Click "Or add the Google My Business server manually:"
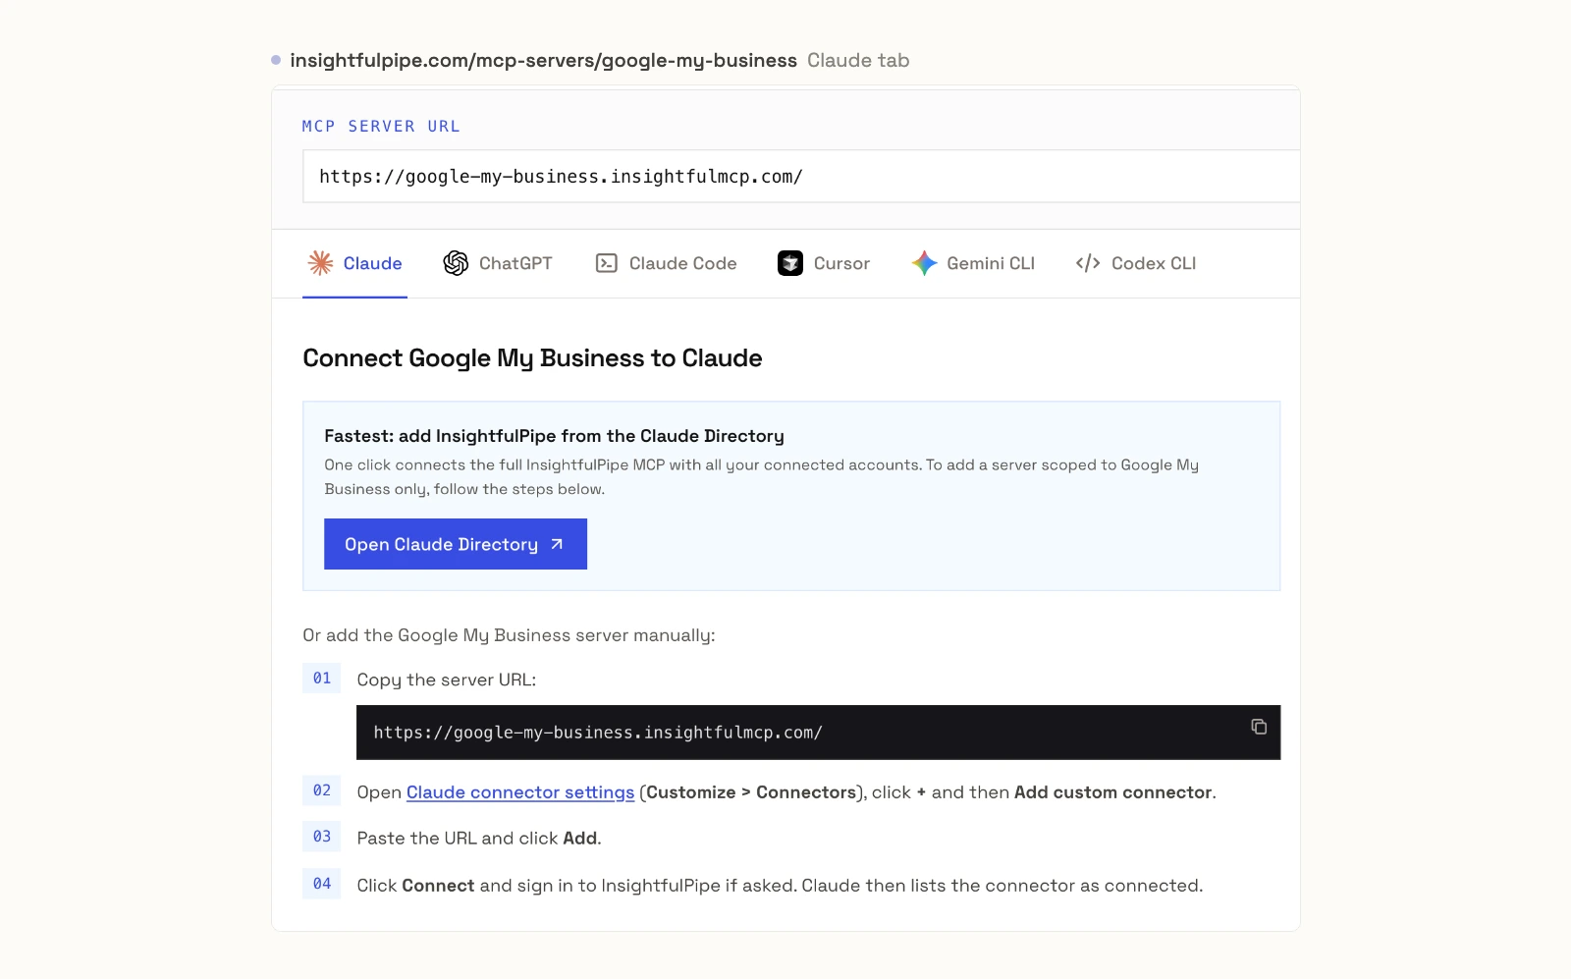 click(509, 635)
